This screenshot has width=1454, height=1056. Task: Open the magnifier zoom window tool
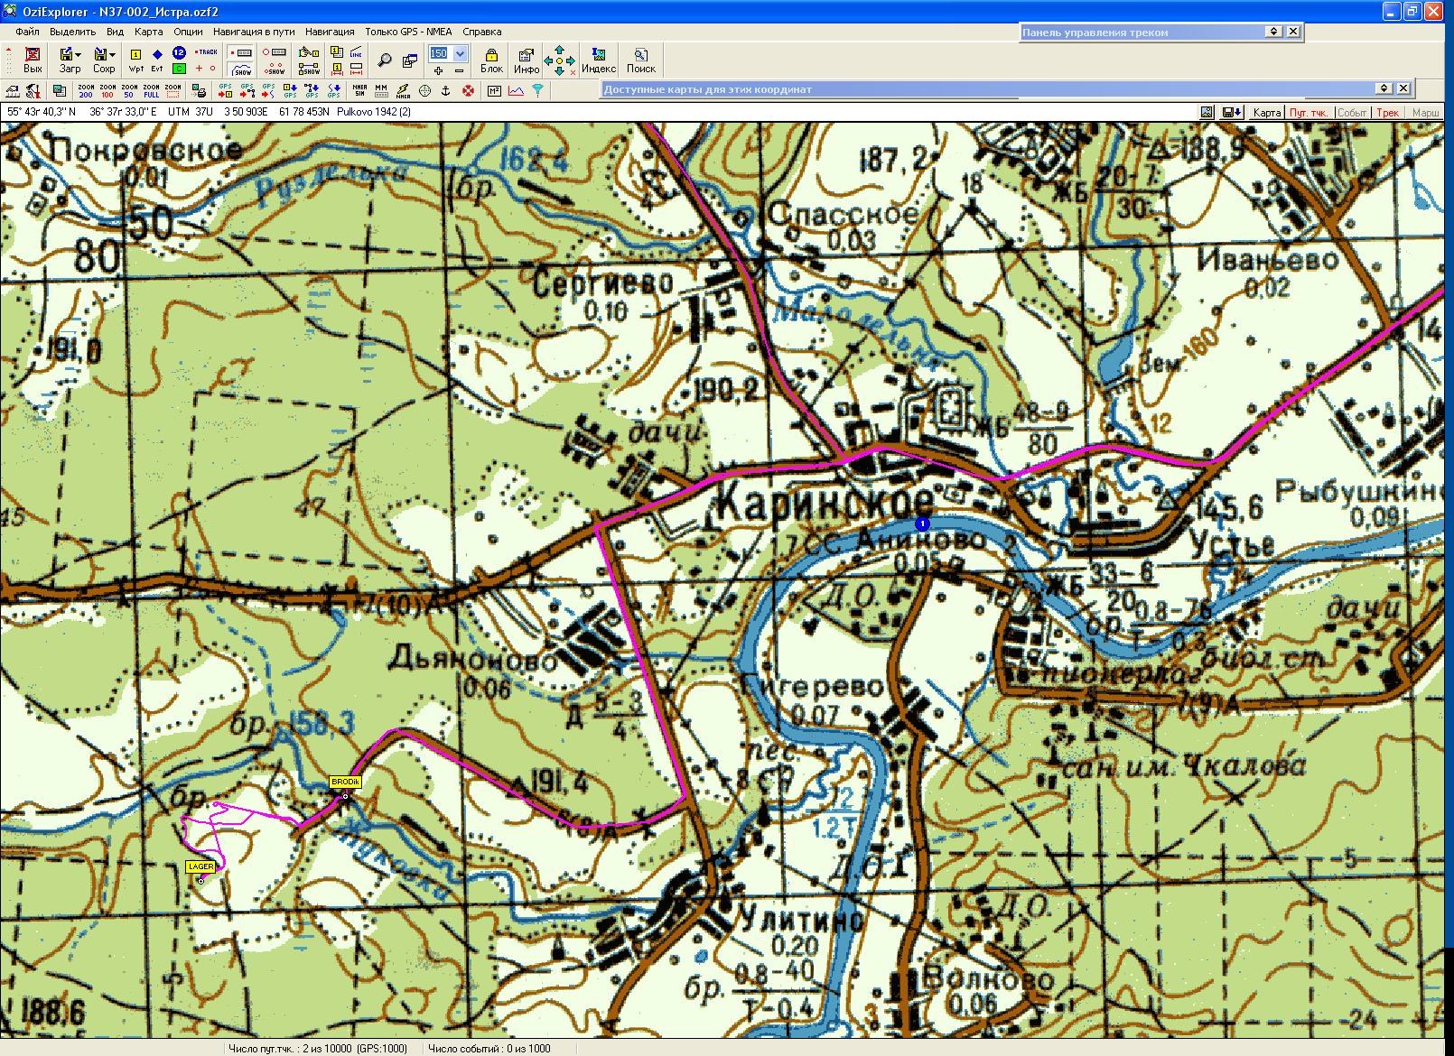(385, 60)
